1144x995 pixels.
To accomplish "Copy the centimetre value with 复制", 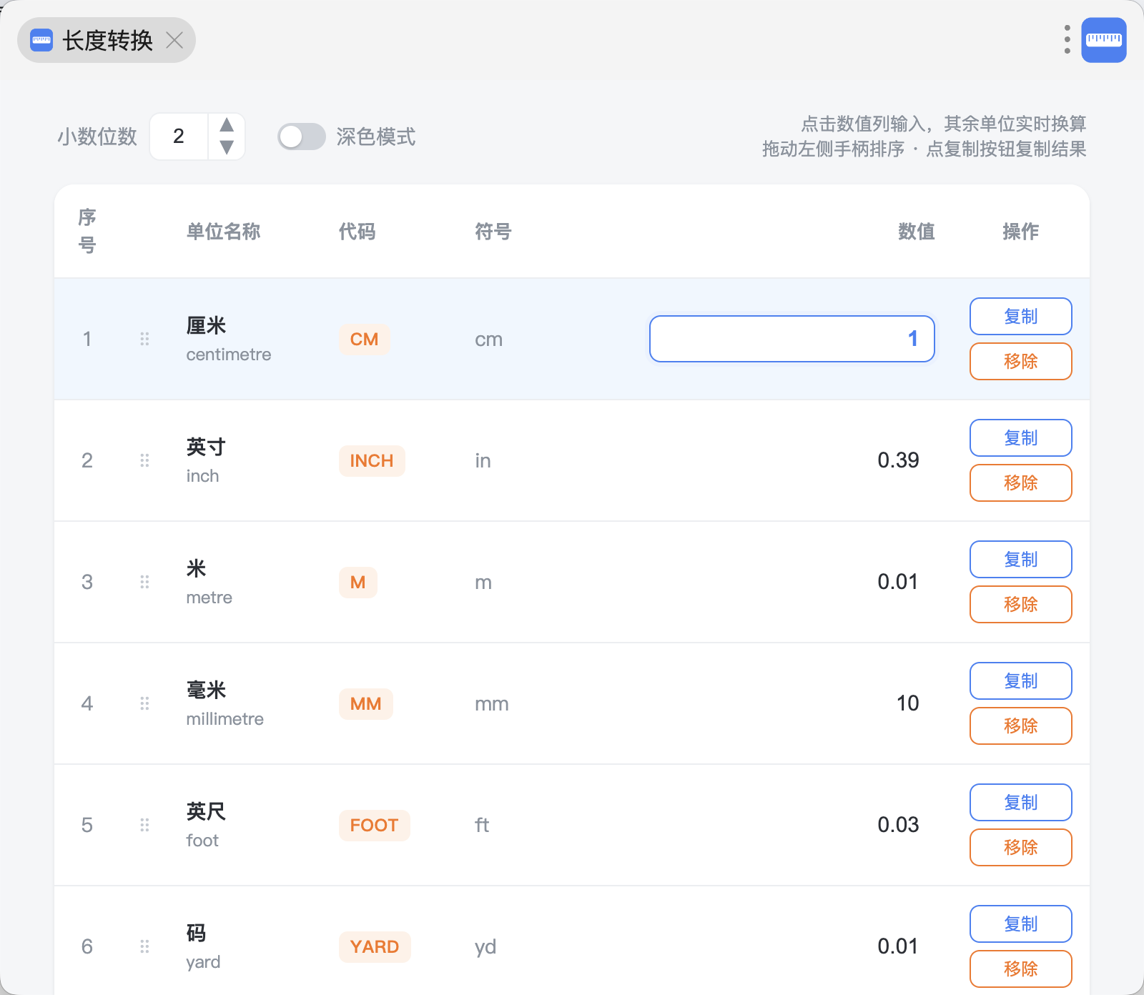I will 1020,316.
